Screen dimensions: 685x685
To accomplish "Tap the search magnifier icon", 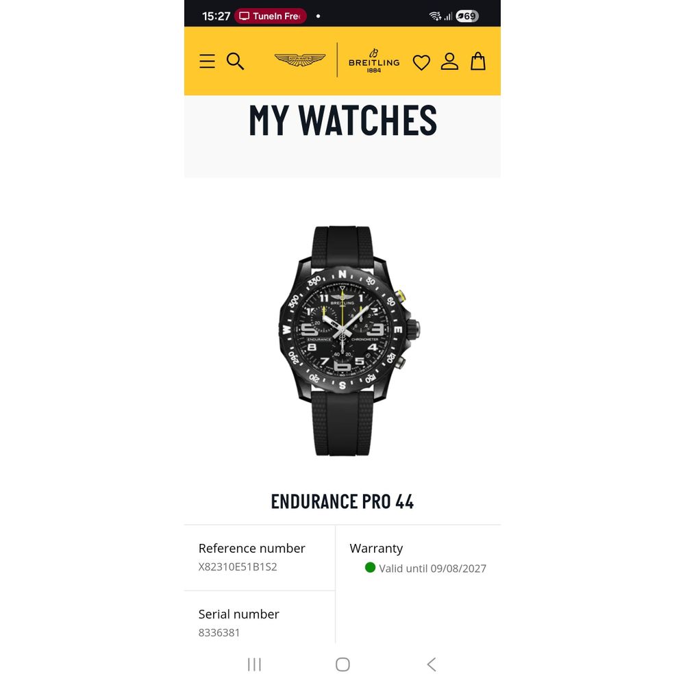I will [235, 61].
